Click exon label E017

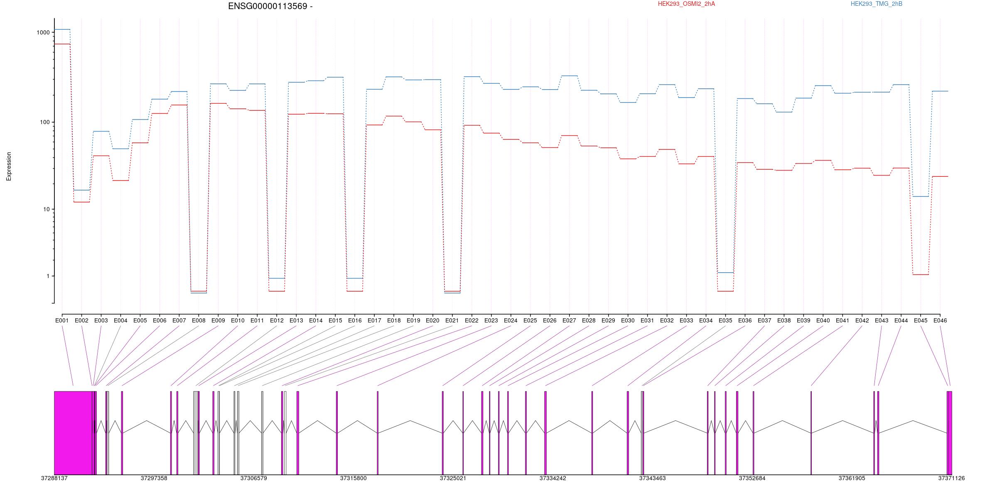tap(374, 321)
